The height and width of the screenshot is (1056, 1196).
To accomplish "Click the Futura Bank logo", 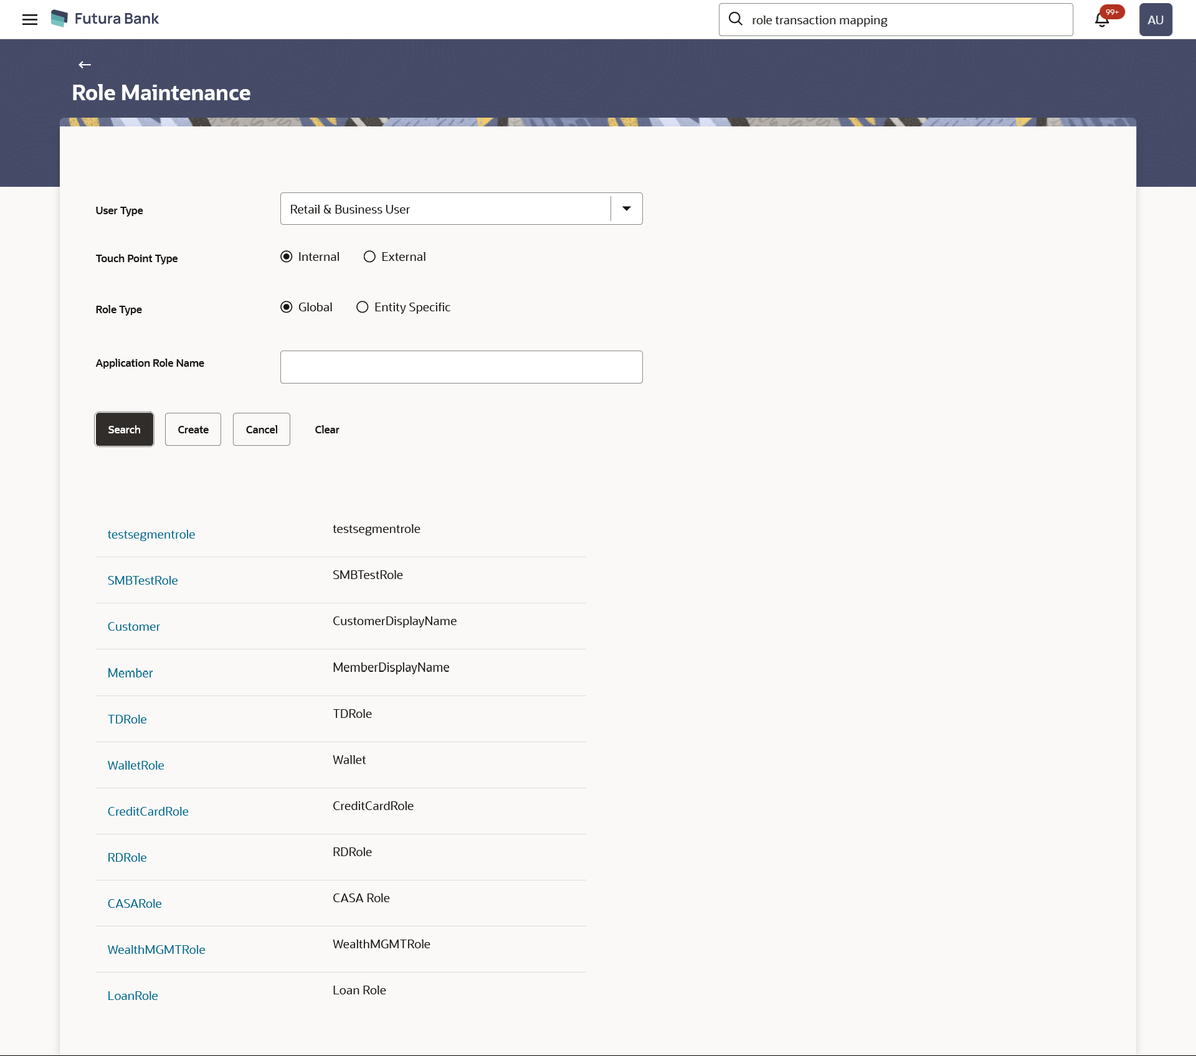I will click(x=105, y=19).
